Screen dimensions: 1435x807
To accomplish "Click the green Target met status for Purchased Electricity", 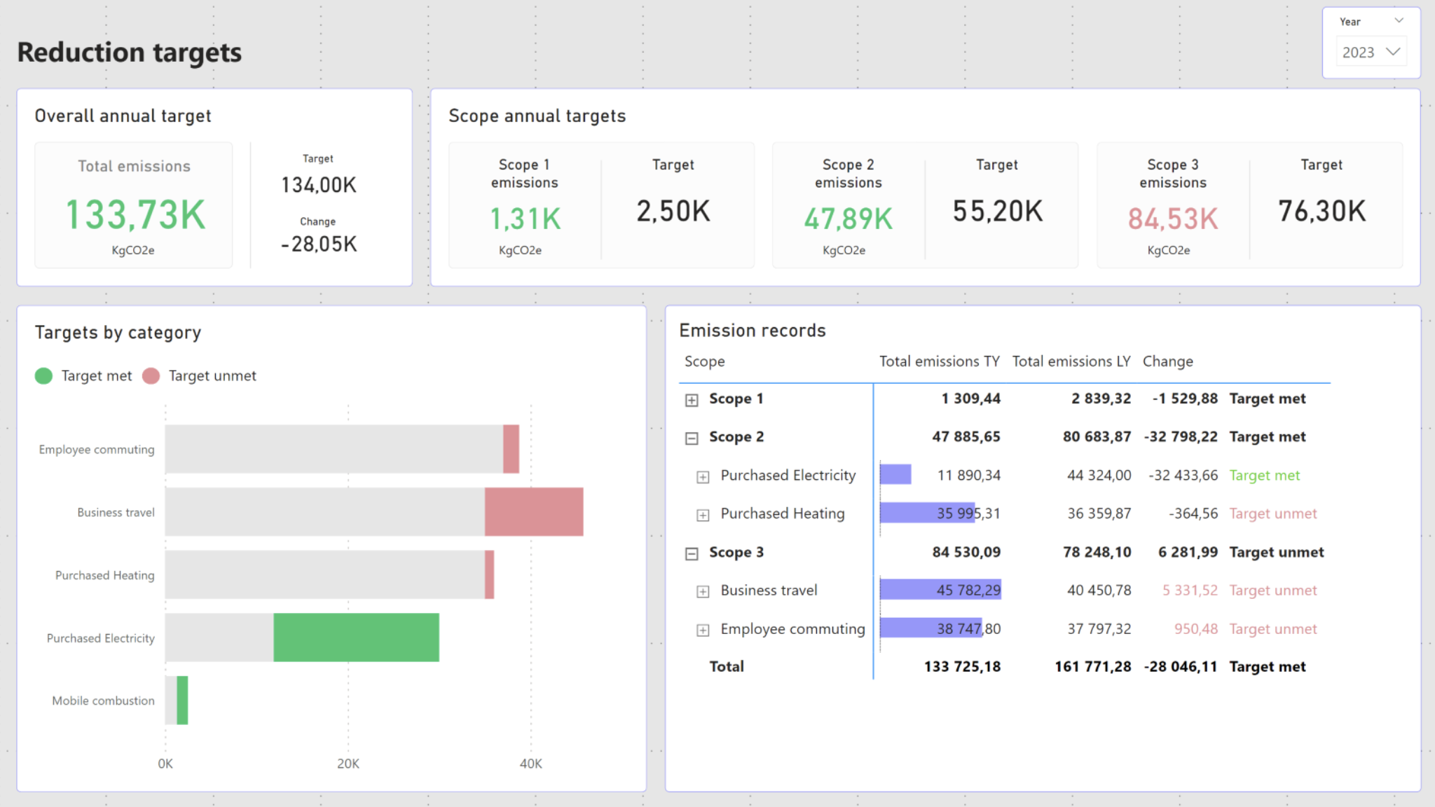I will [x=1264, y=475].
